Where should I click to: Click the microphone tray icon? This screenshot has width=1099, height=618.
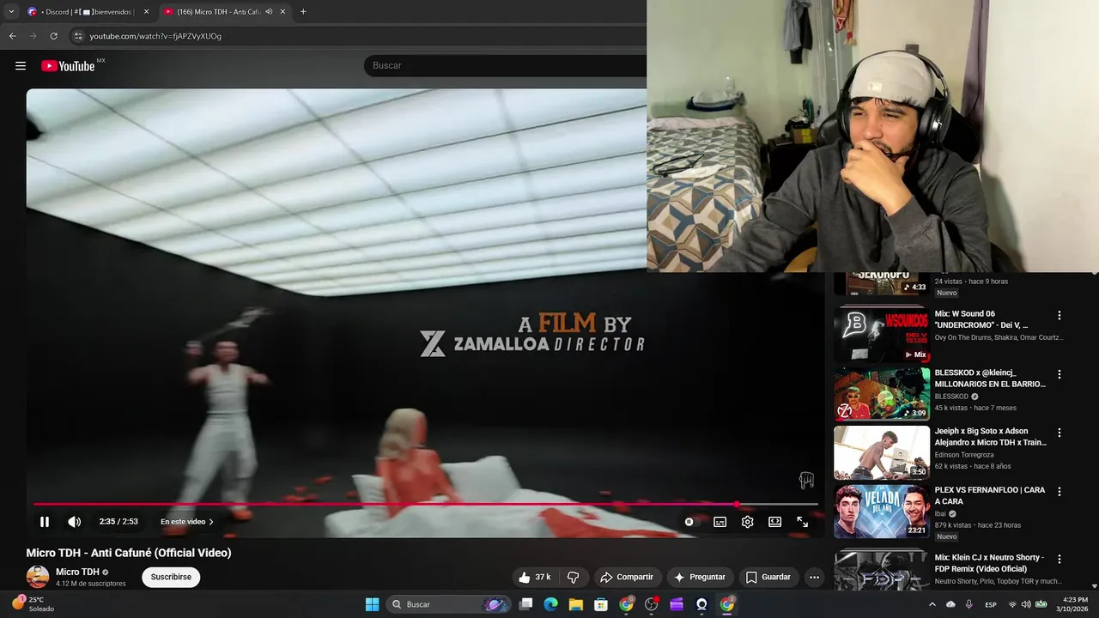[x=968, y=604]
